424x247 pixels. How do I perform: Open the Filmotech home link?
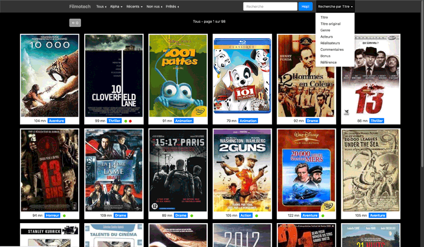(x=80, y=6)
